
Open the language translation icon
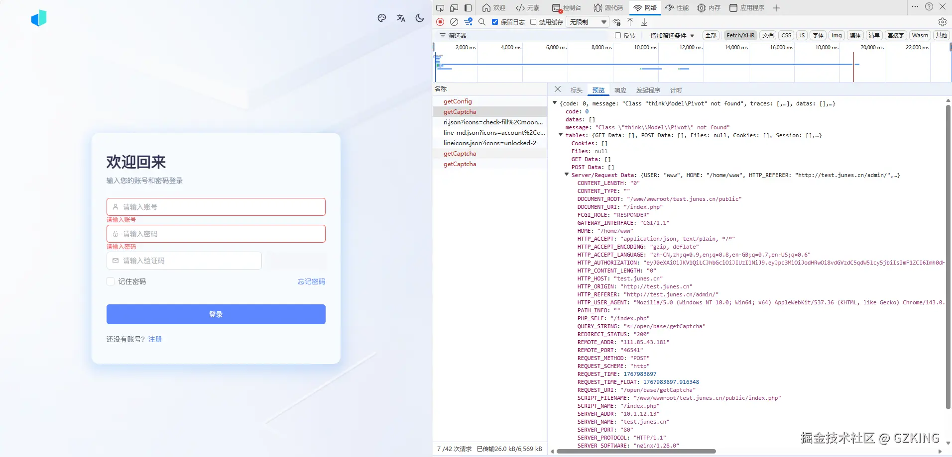[401, 18]
